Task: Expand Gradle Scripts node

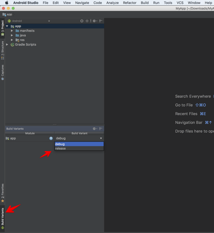Action: [x=7, y=45]
